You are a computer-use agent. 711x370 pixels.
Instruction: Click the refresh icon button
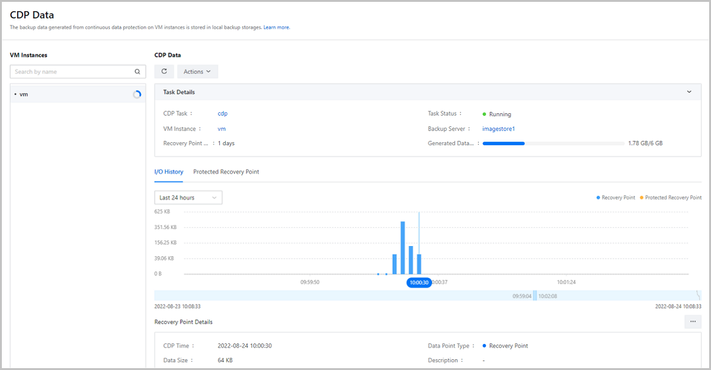[164, 72]
